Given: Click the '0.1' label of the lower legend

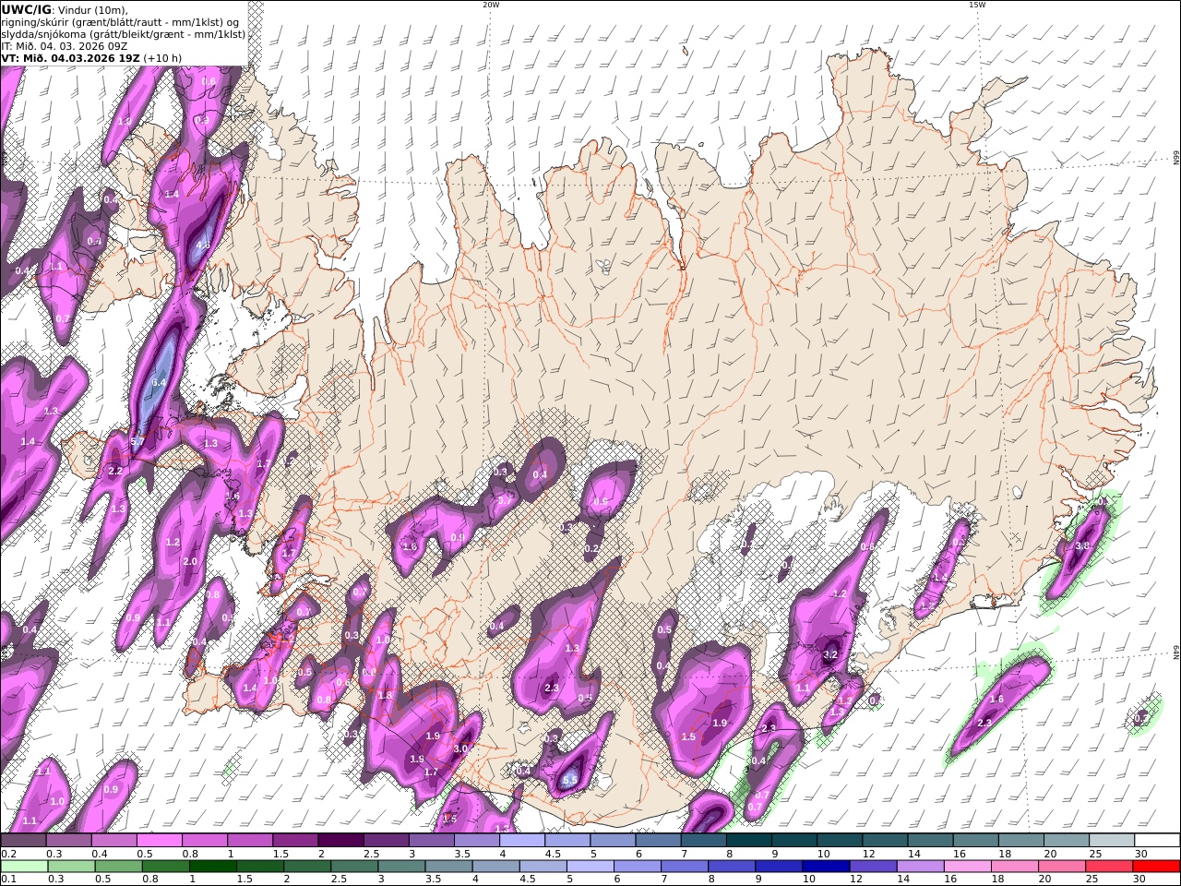Looking at the screenshot, I should point(7,879).
